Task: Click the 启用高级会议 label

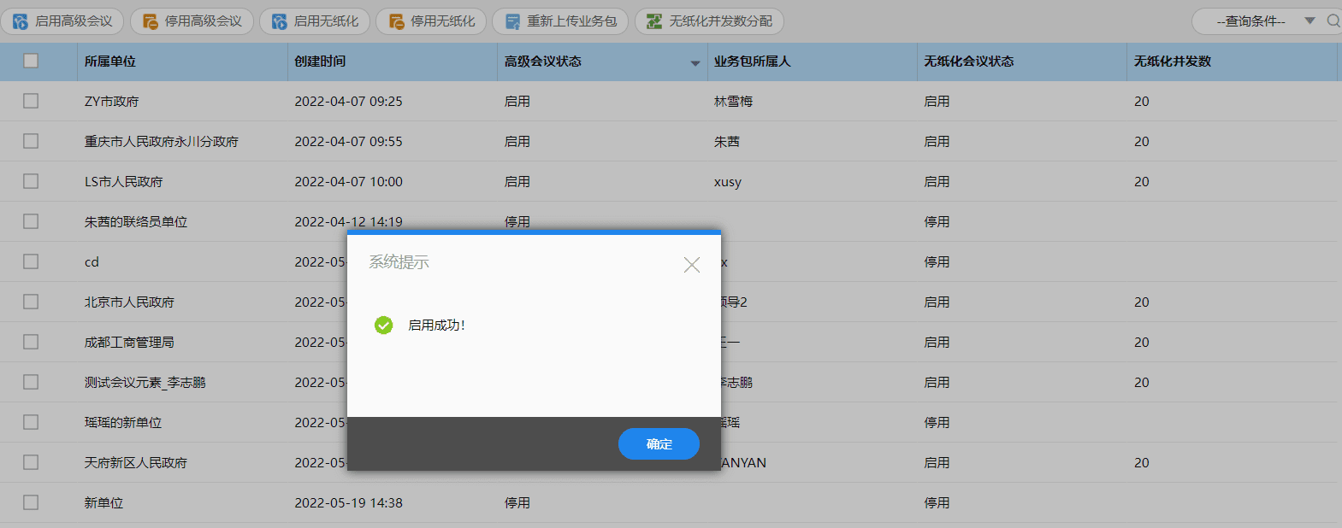Action: click(74, 21)
